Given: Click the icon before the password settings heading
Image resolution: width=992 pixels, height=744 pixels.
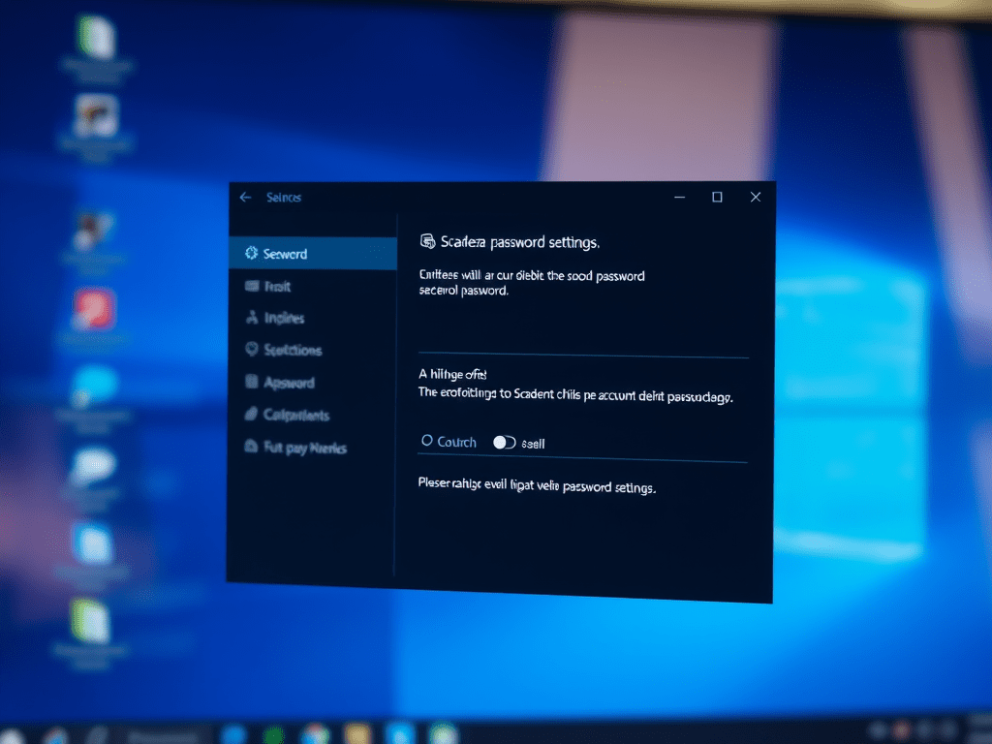Looking at the screenshot, I should (x=426, y=241).
